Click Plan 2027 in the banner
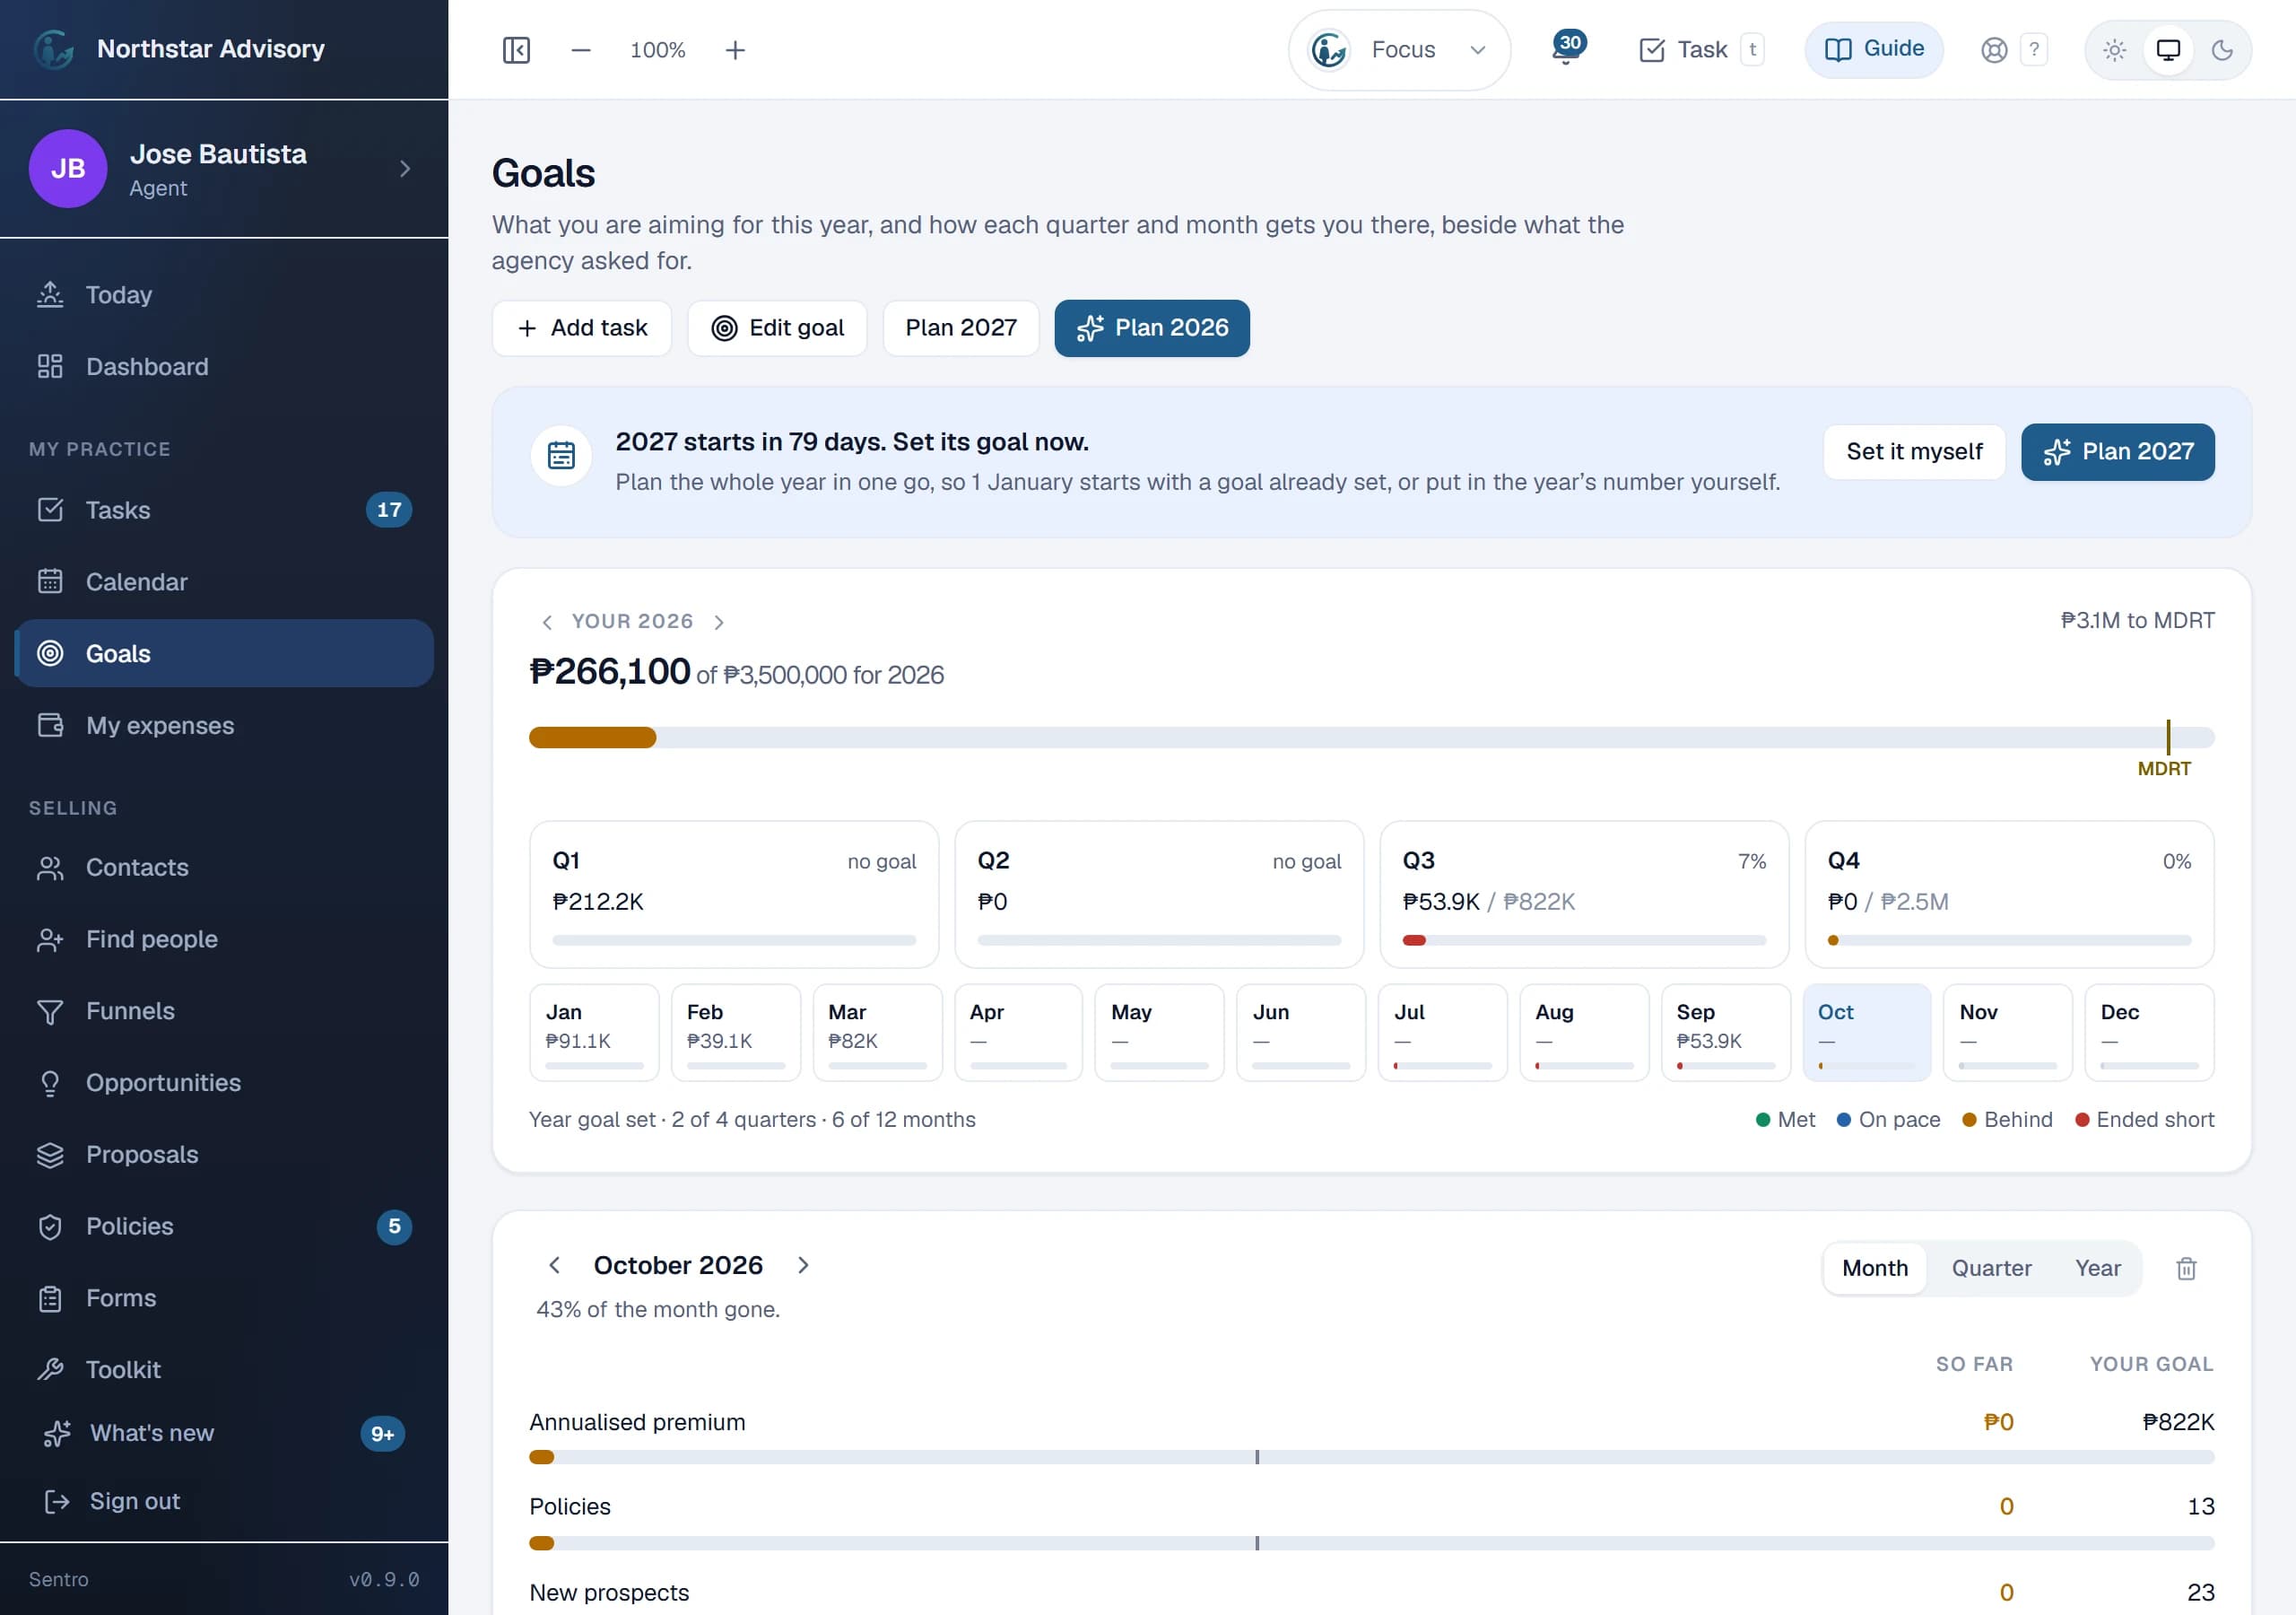Viewport: 2296px width, 1615px height. click(2117, 452)
